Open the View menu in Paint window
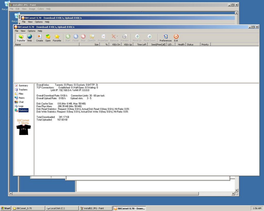Viewport: 264px width, 211px height. pos(24,9)
